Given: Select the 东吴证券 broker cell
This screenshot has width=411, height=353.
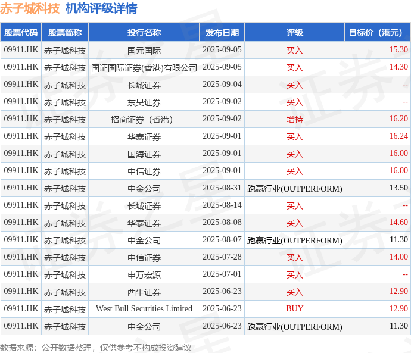Looking at the screenshot, I should pos(144,102).
